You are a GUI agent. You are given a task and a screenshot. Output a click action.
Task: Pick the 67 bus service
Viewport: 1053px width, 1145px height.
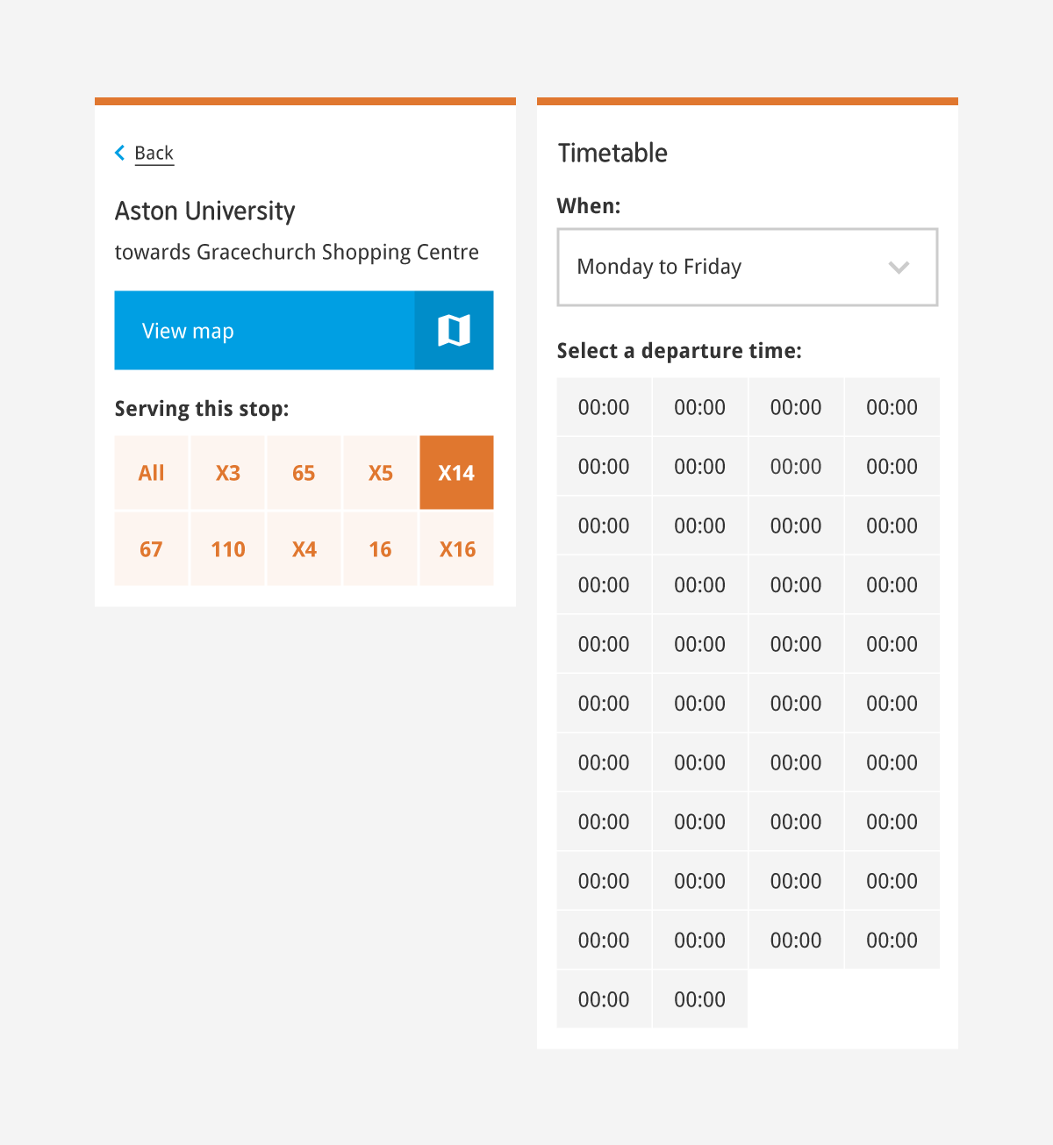[x=151, y=549]
